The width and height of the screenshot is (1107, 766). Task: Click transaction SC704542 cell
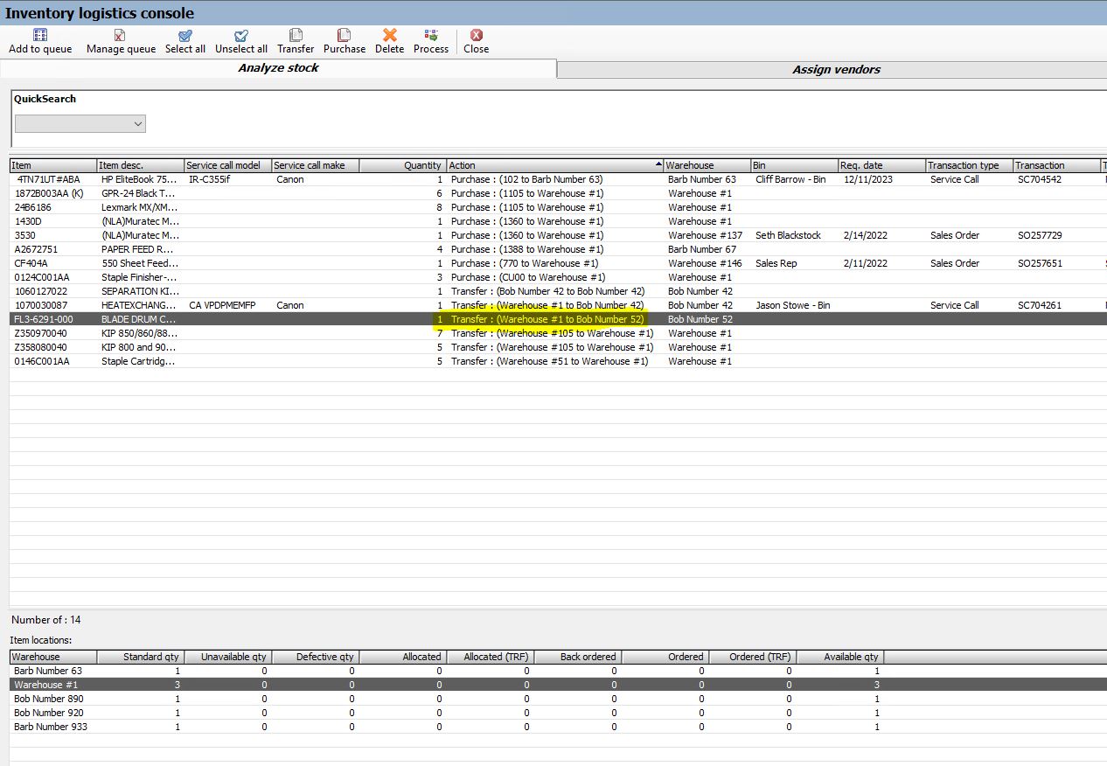(1039, 179)
